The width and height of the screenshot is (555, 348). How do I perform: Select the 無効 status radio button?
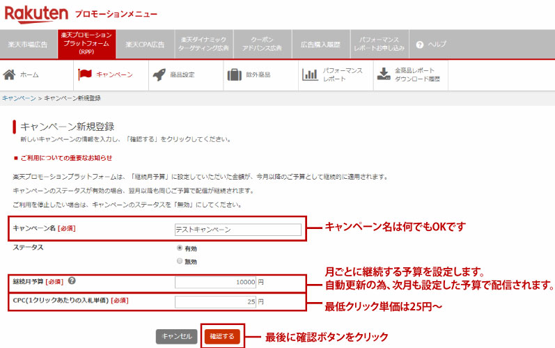(180, 261)
